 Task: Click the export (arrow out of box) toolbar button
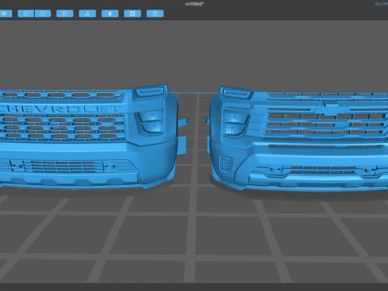[x=43, y=14]
